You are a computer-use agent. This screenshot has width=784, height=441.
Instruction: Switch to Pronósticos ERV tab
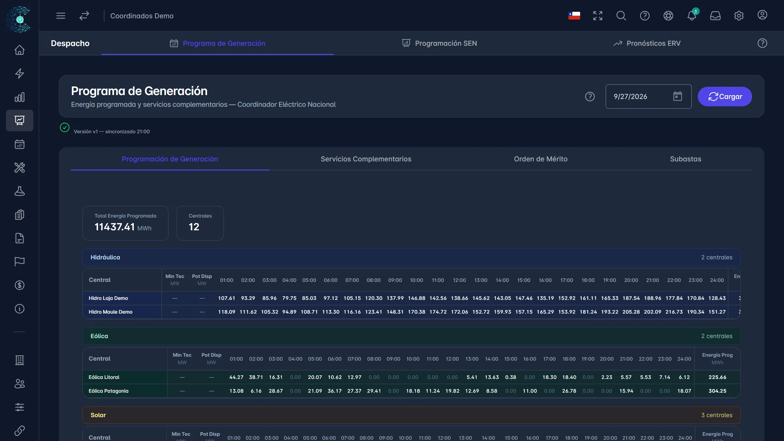coord(647,43)
